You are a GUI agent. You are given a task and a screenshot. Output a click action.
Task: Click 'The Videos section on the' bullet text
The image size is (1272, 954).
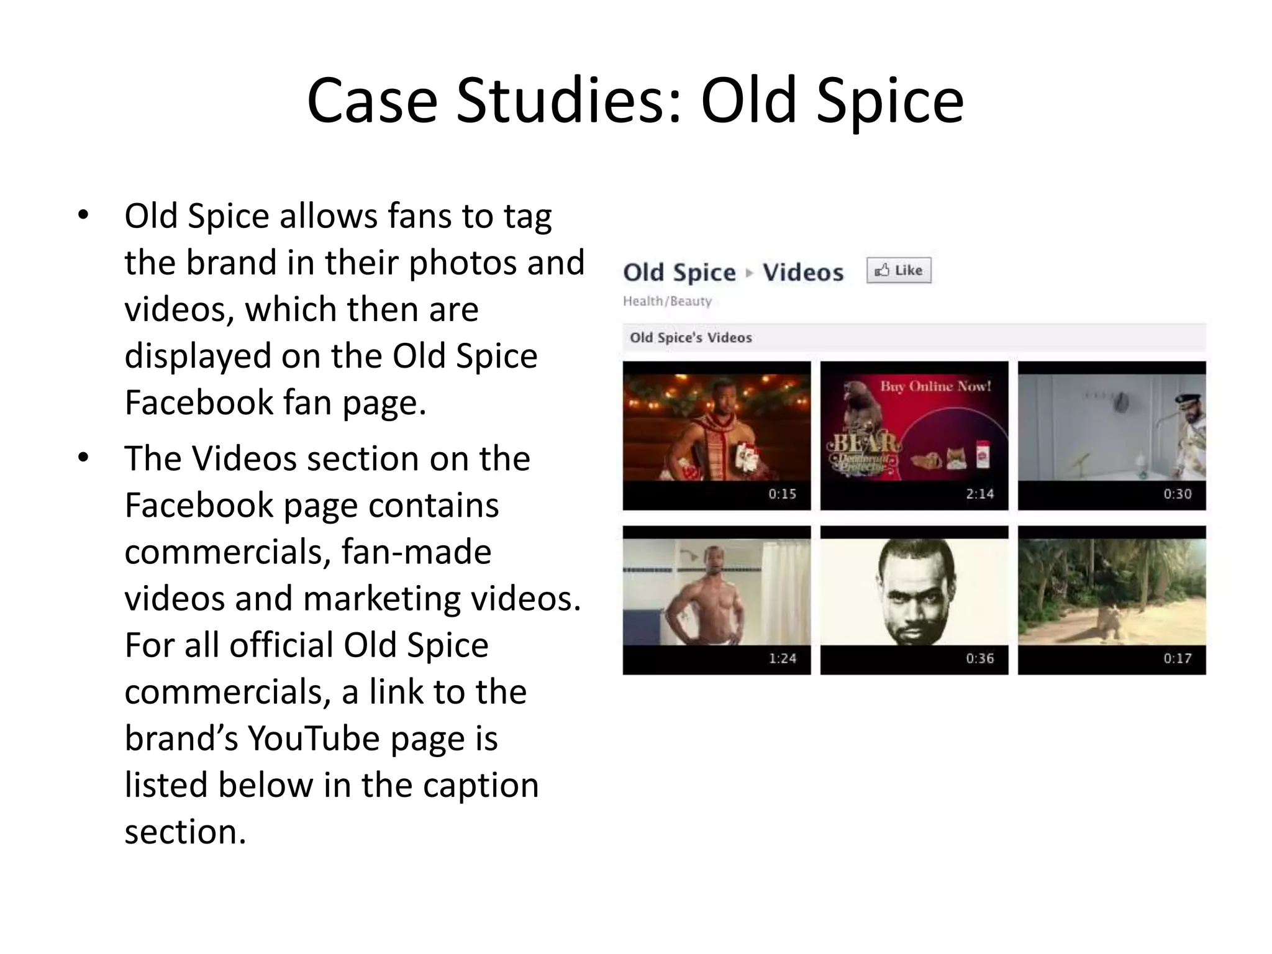(327, 458)
